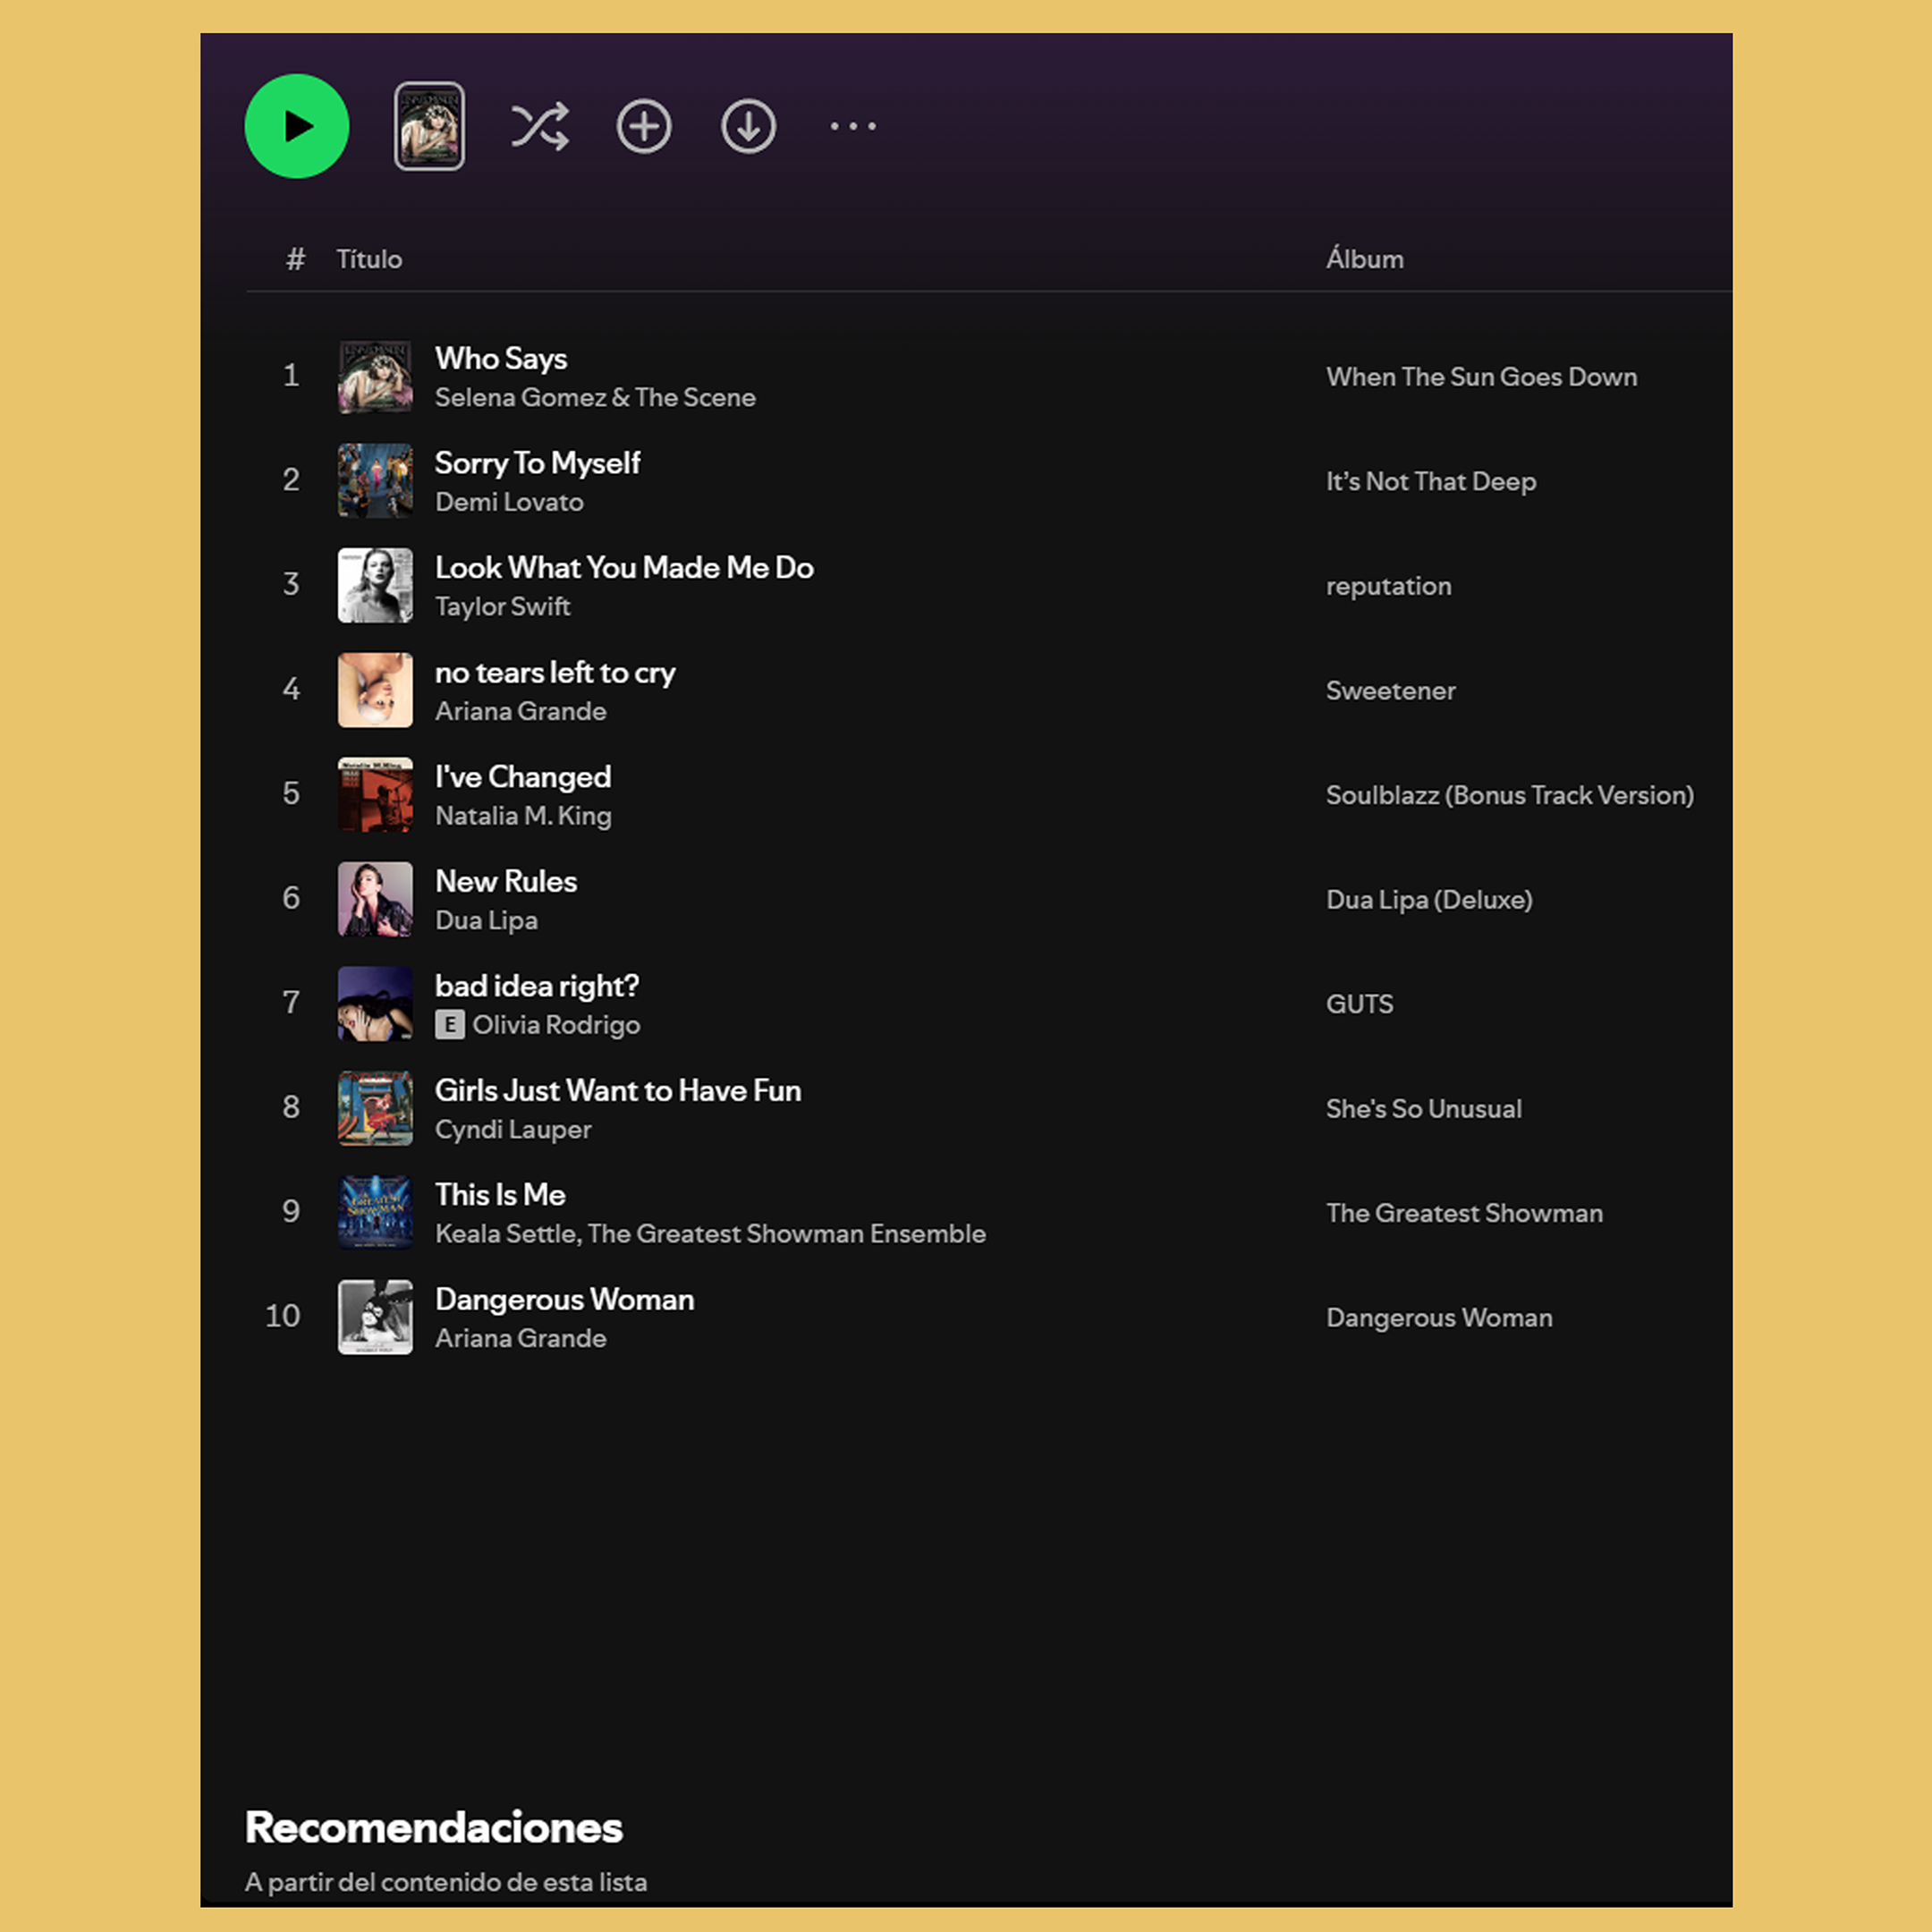This screenshot has height=1932, width=1932.
Task: Open the Look What You Made Me Do track
Action: [624, 568]
